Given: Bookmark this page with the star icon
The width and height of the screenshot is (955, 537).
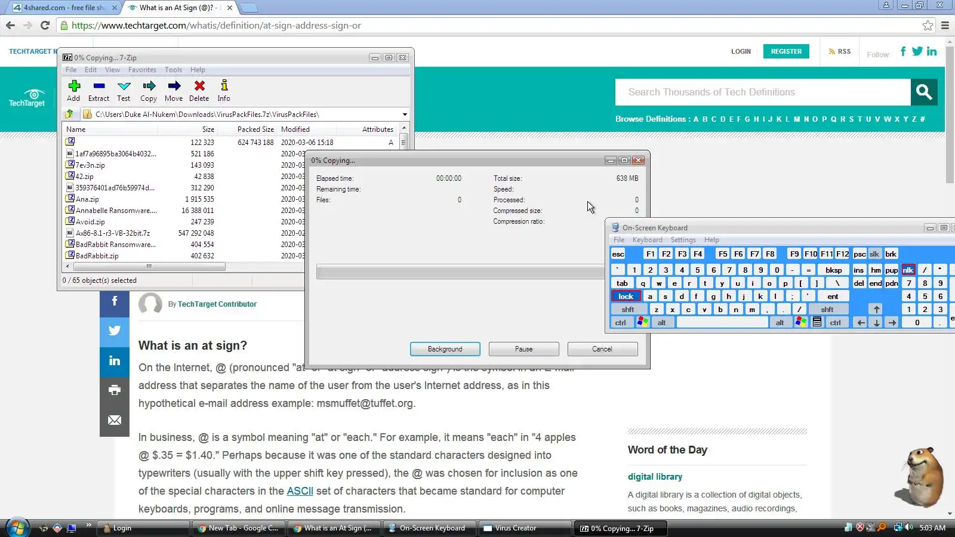Looking at the screenshot, I should coord(928,25).
